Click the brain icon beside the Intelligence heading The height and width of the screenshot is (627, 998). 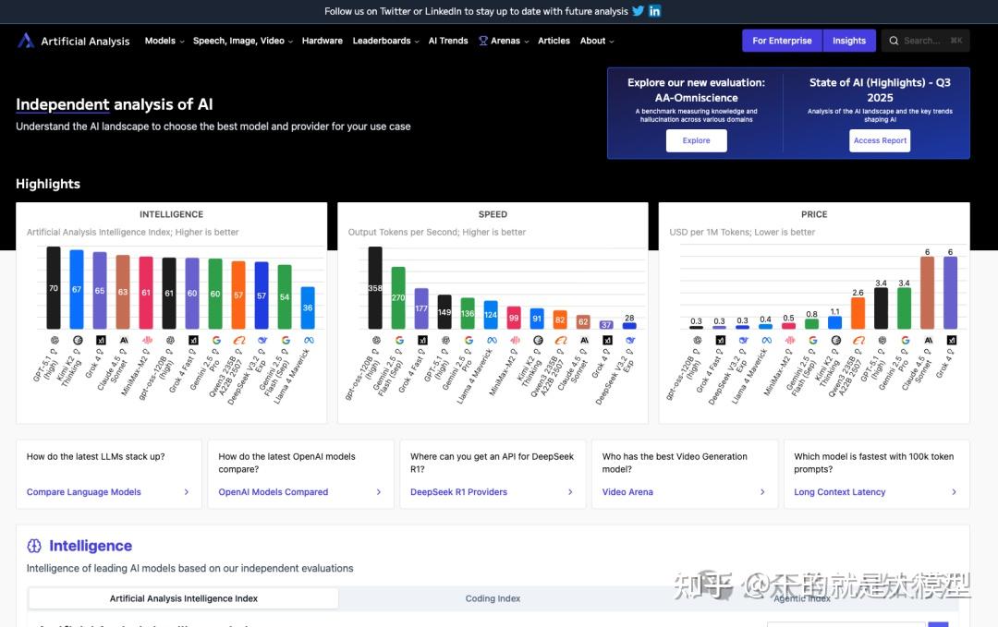34,546
